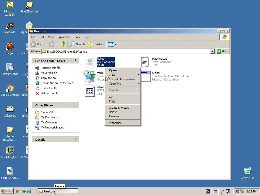Open the Favorites menu
Image resolution: width=260 pixels, height=195 pixels.
tap(63, 37)
